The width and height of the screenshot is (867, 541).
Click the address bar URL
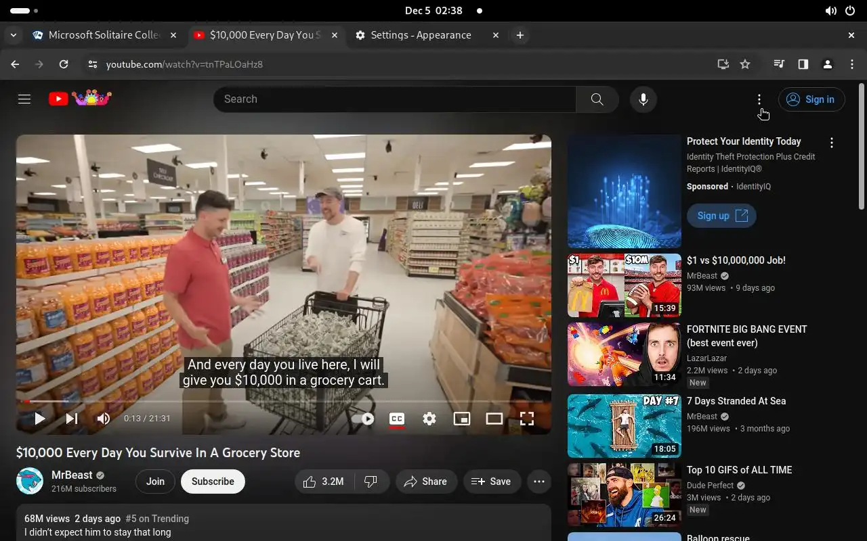[184, 64]
